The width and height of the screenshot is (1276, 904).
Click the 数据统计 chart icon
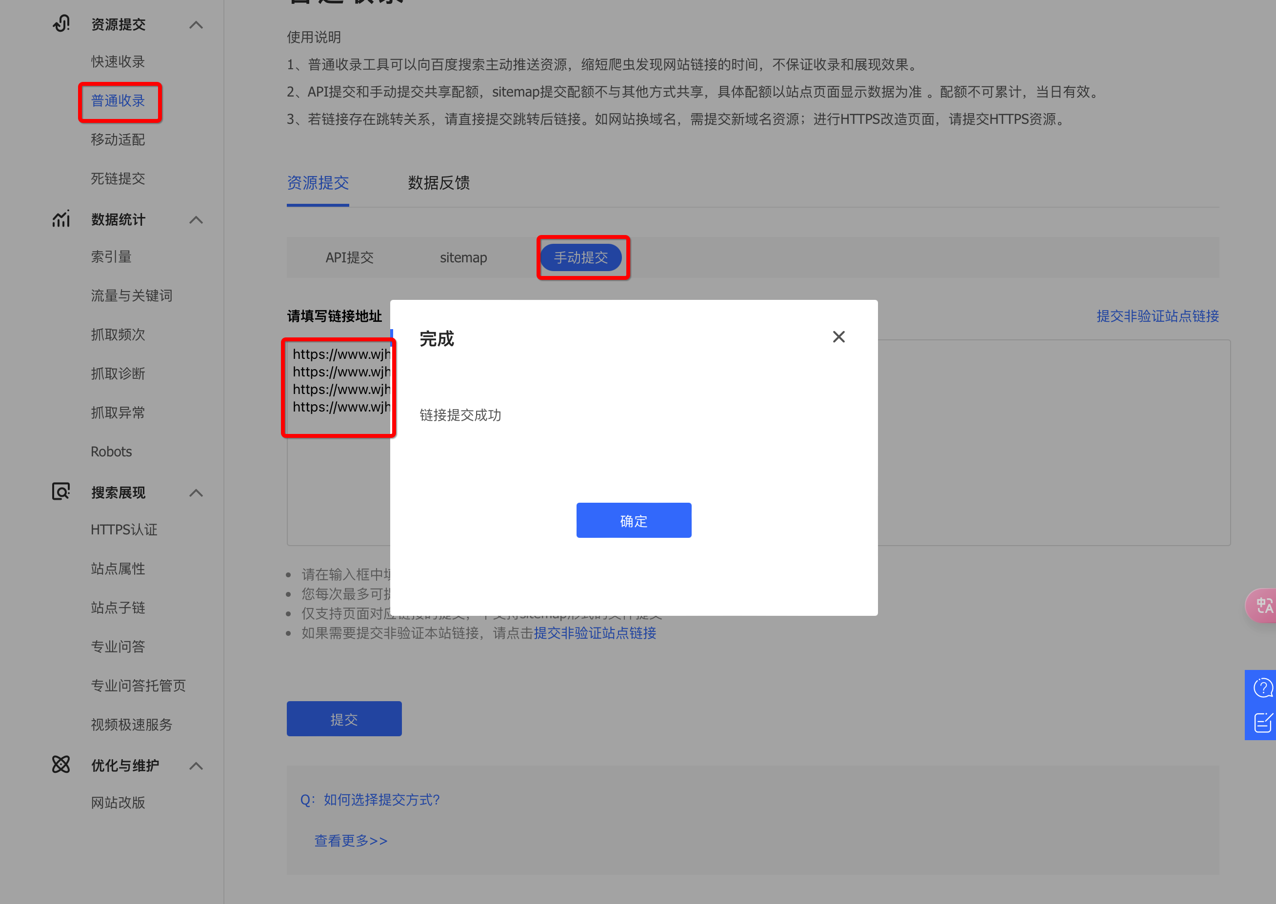tap(61, 219)
